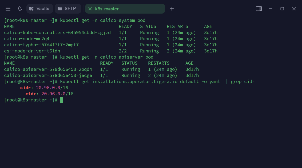Click the calico-apiserver-578d656458-j6cg6 pod name
The height and width of the screenshot is (168, 302).
pos(48,75)
